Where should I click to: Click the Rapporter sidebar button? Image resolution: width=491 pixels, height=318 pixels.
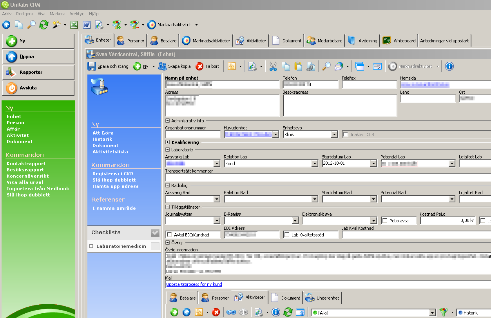tap(38, 72)
